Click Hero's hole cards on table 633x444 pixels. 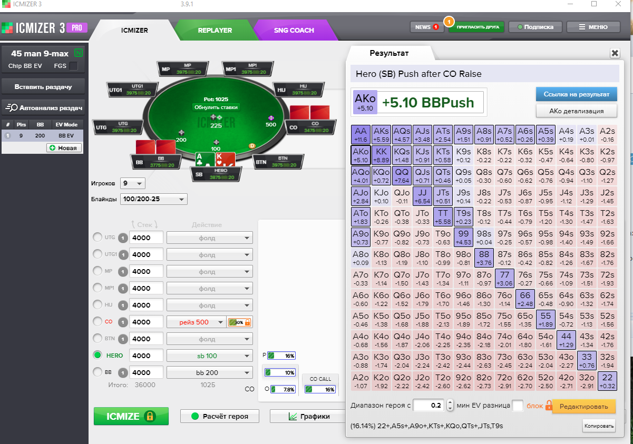coord(216,160)
